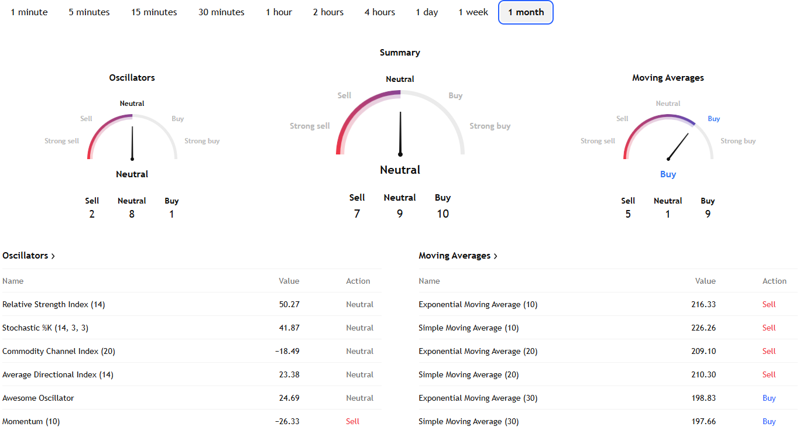Image resolution: width=803 pixels, height=430 pixels.
Task: Select the Relative Strength Index (14) row
Action: 54,304
